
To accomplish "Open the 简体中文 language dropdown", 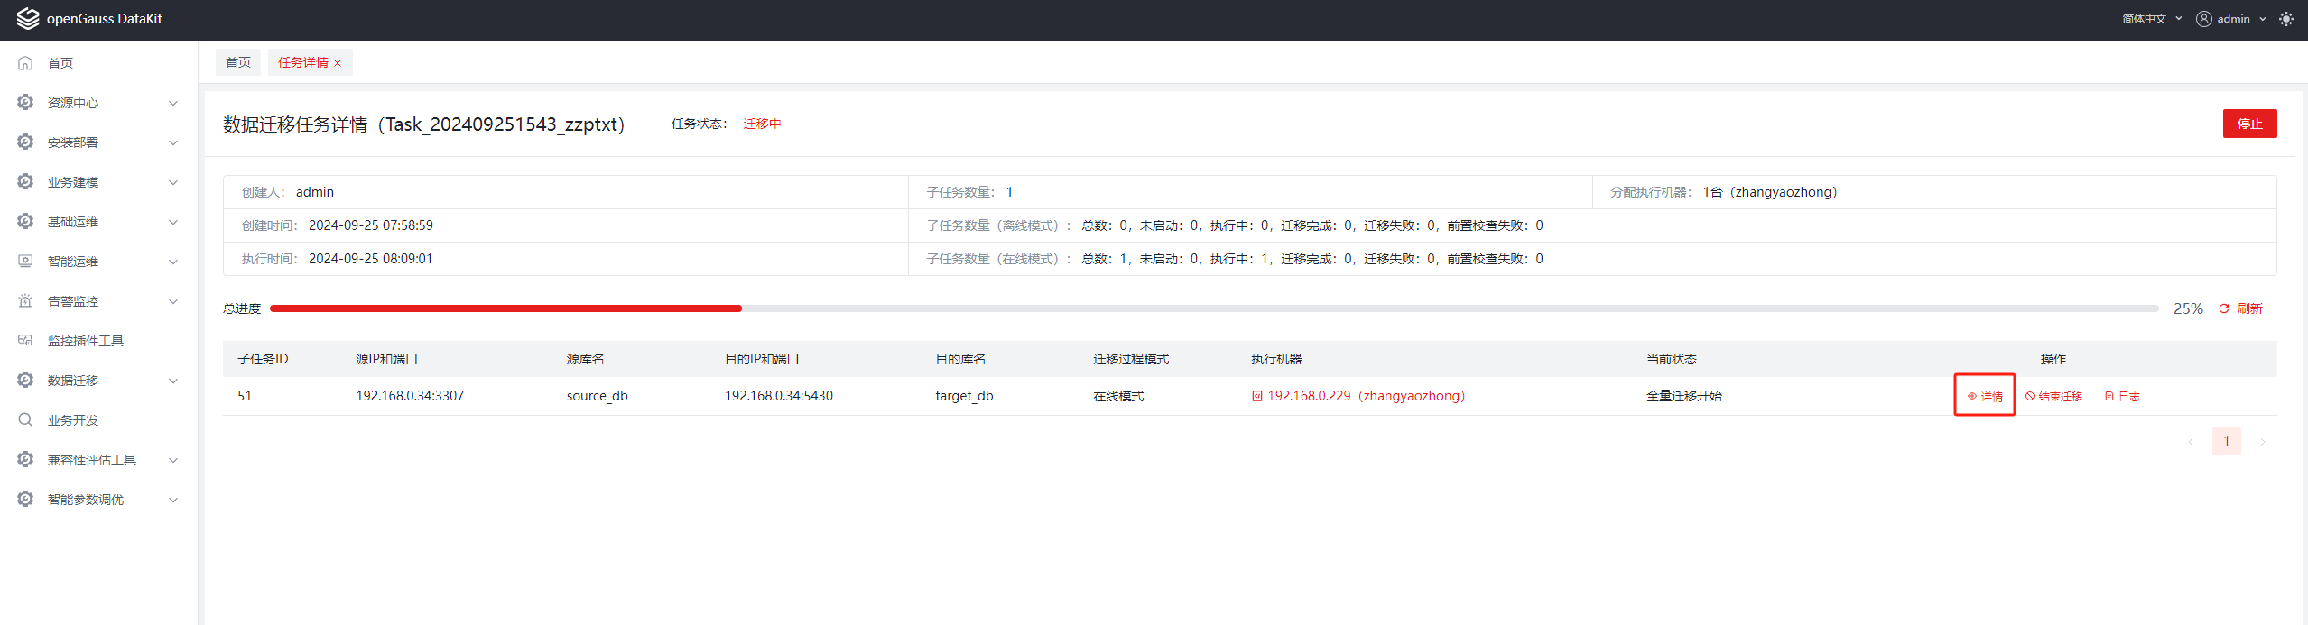I will click(x=2151, y=19).
